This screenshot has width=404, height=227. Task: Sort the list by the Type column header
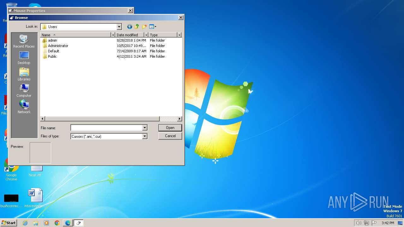coord(163,35)
